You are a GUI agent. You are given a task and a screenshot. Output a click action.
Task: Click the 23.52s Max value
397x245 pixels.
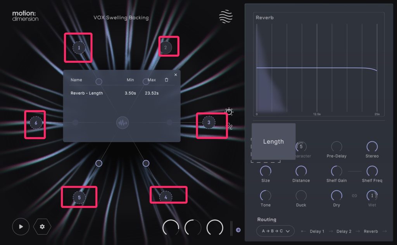[x=152, y=93]
